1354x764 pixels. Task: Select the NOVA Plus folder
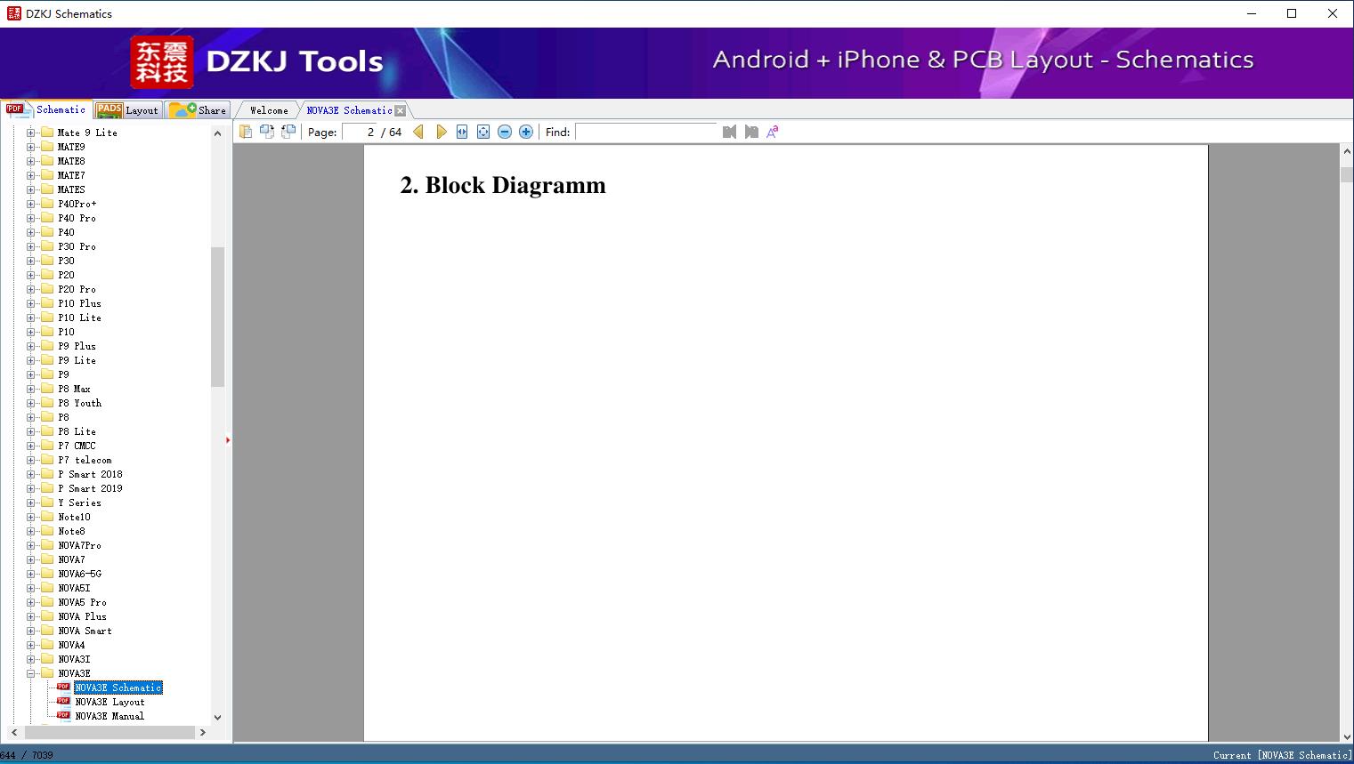[x=82, y=616]
